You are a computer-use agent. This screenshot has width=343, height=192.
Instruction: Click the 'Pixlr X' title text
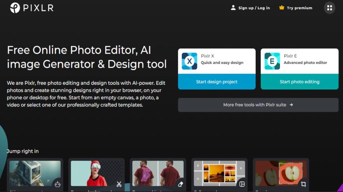[x=207, y=56]
